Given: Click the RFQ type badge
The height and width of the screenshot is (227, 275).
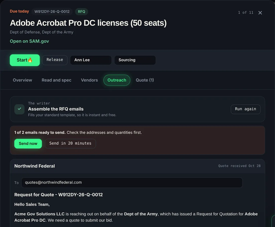Looking at the screenshot, I should 81,11.
